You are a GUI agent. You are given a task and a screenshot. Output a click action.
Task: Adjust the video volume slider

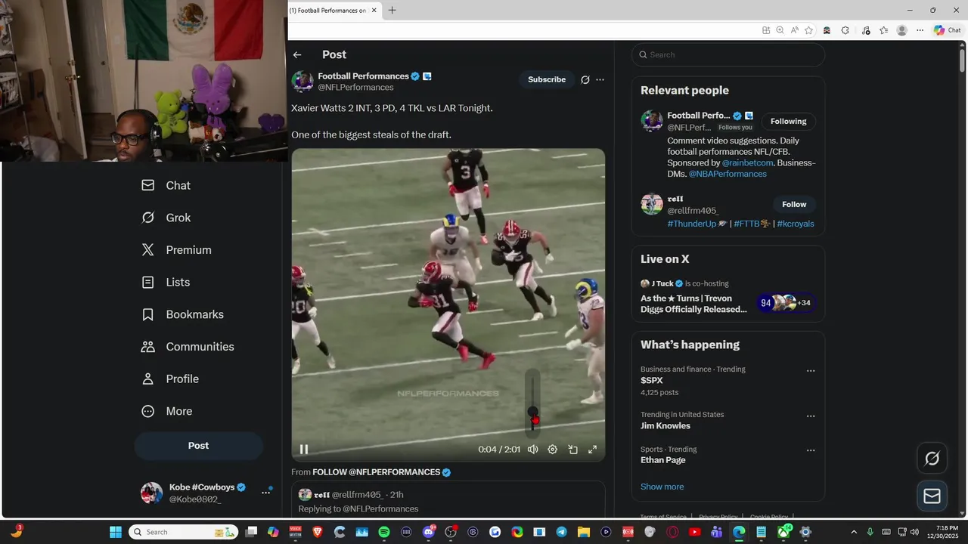click(x=533, y=403)
